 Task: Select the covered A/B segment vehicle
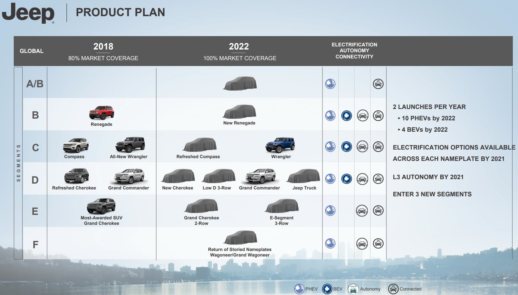pos(240,84)
